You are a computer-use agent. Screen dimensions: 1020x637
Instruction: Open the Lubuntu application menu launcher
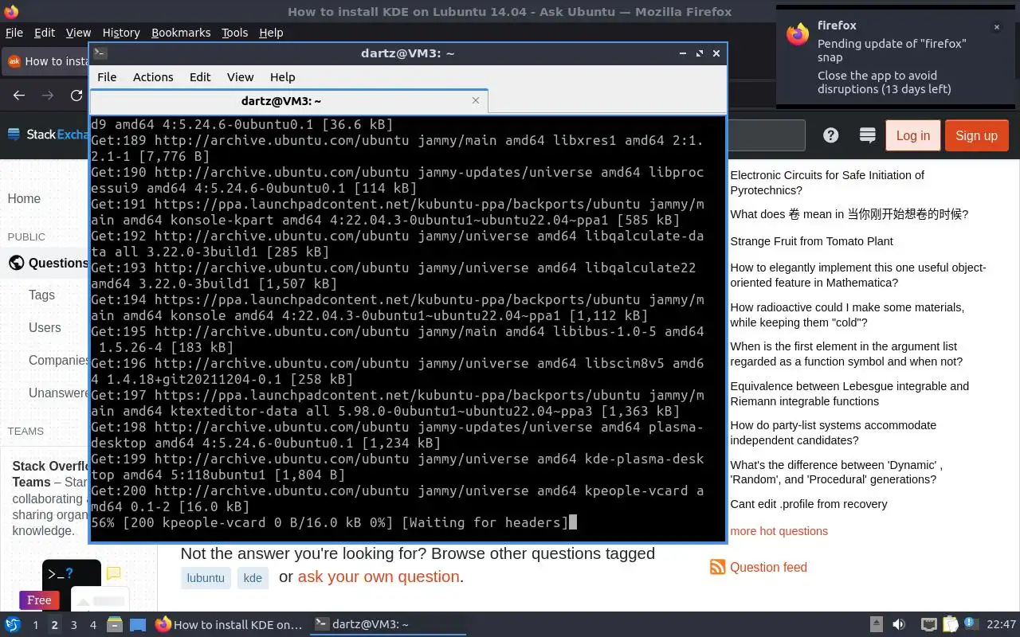[x=12, y=625]
